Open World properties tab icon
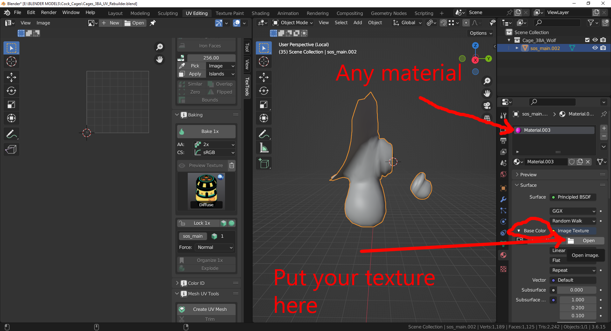Image resolution: width=611 pixels, height=331 pixels. (x=503, y=174)
